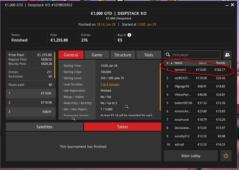The height and width of the screenshot is (170, 239).
Task: Click the Places paid value 40
Action: click(50, 85)
